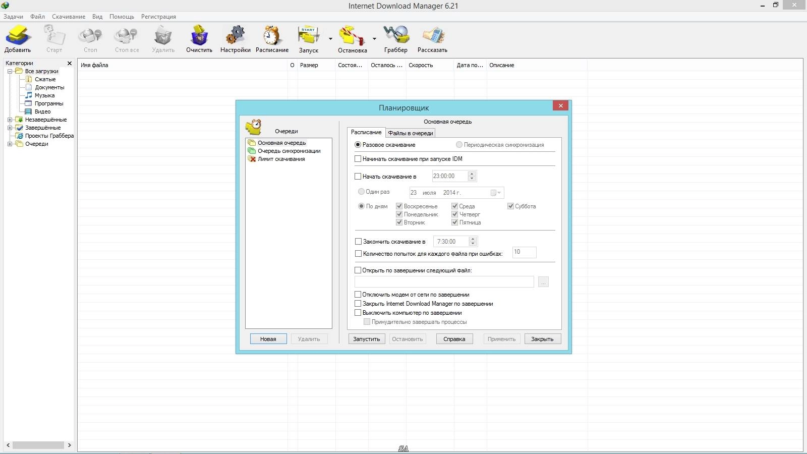Check Начать скачивание в option

pos(358,177)
